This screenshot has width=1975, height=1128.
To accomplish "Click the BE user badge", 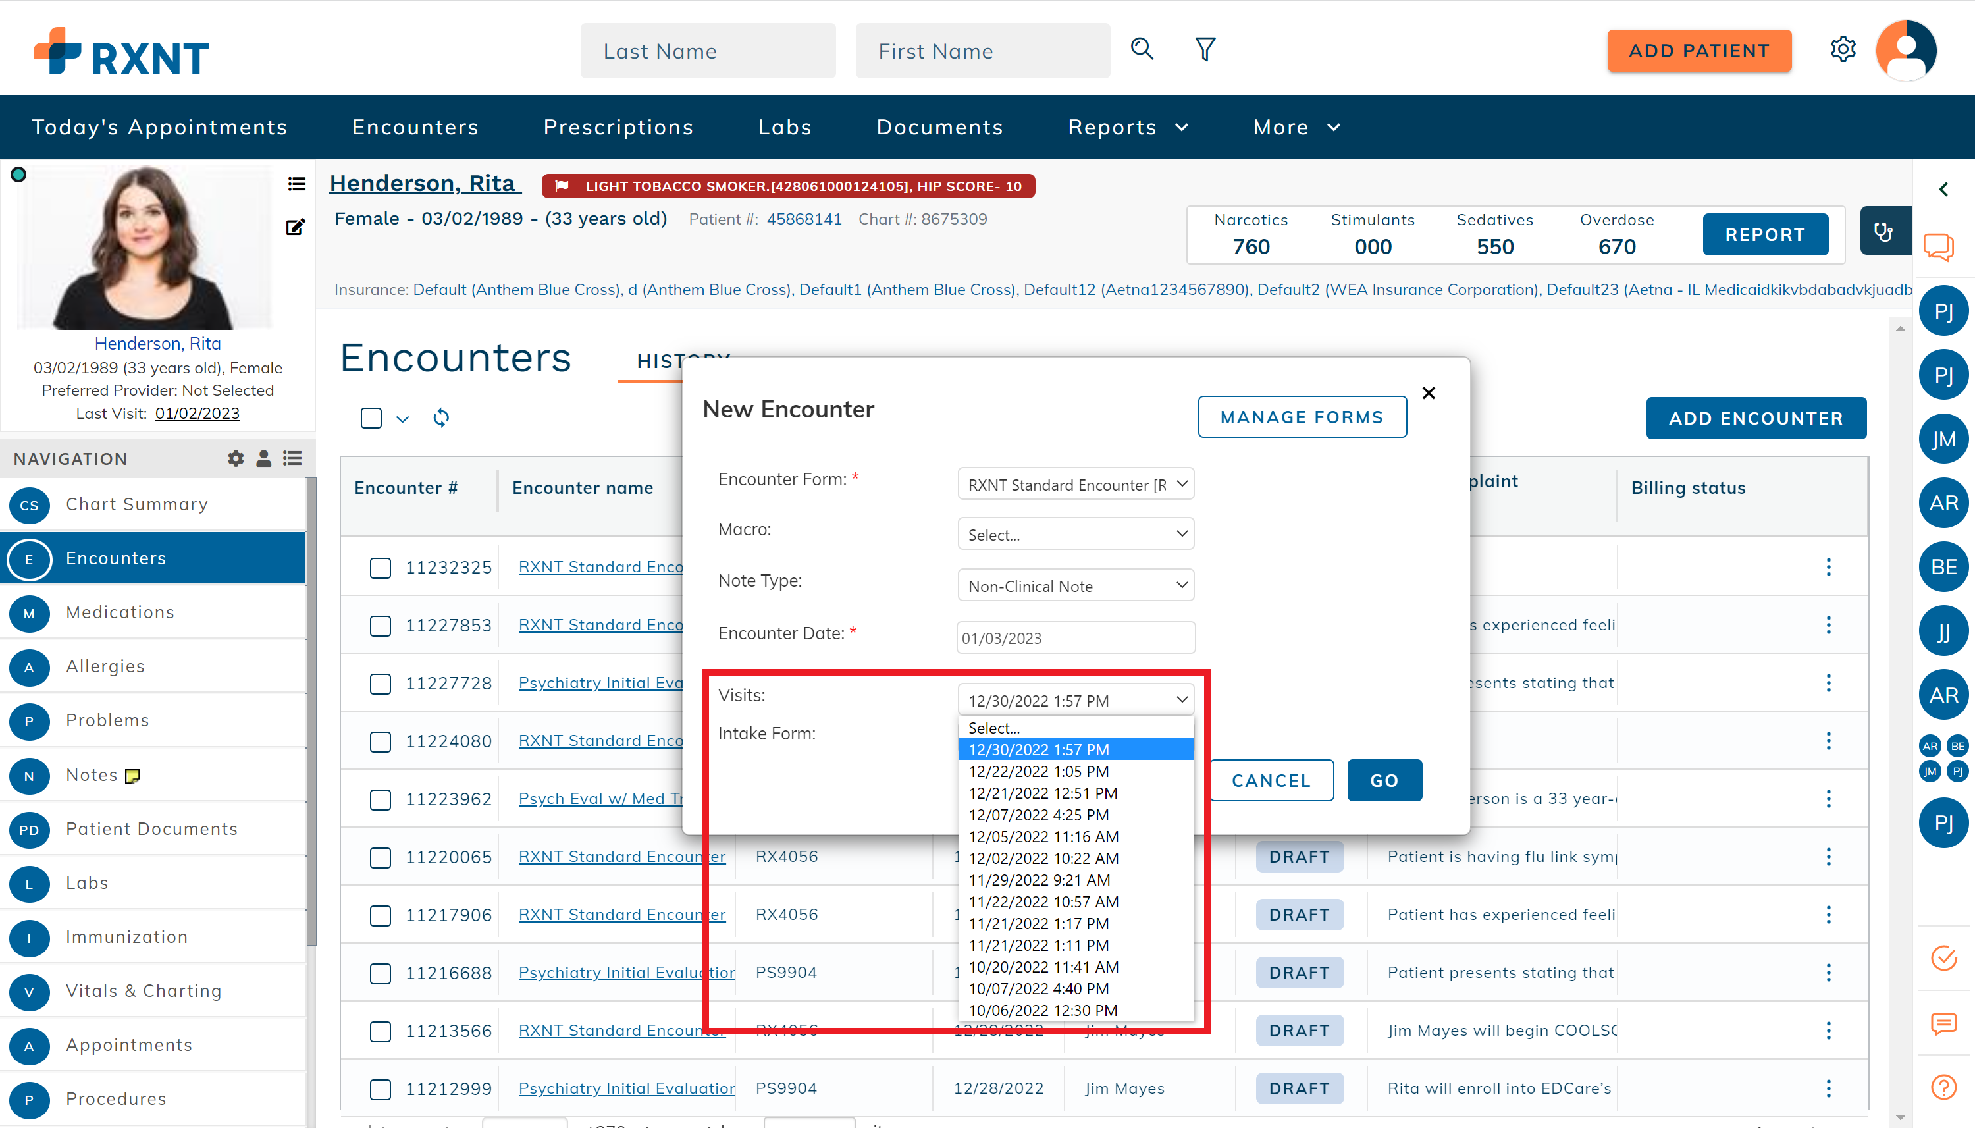I will point(1944,567).
